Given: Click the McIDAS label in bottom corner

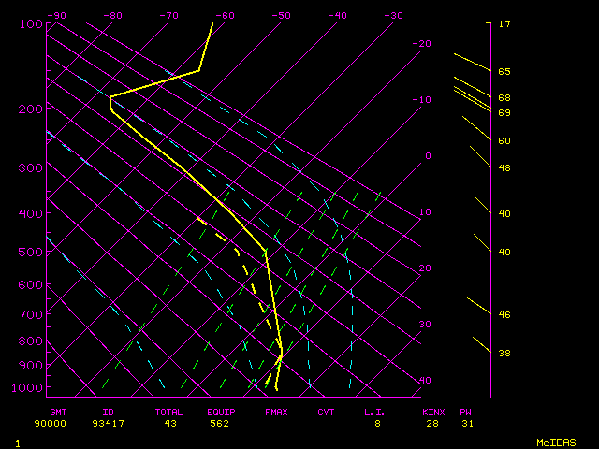Looking at the screenshot, I should pyautogui.click(x=555, y=442).
